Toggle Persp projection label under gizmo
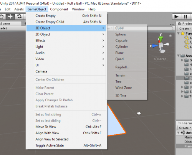192x155 pixels. [x=160, y=59]
